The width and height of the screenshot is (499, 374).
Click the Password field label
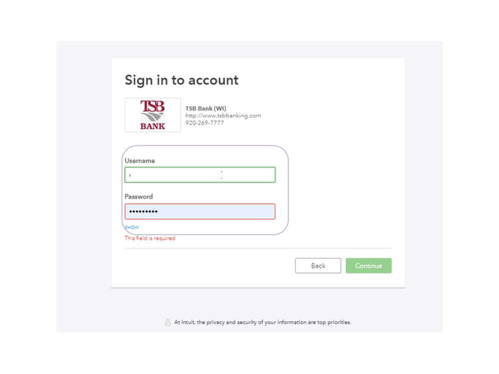point(139,197)
